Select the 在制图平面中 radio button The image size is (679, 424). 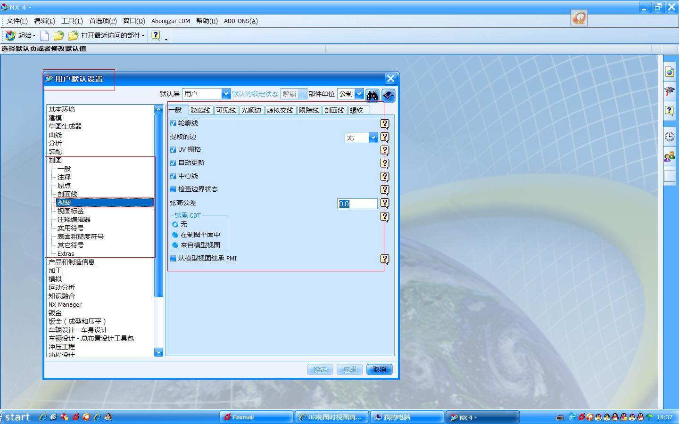[x=175, y=235]
